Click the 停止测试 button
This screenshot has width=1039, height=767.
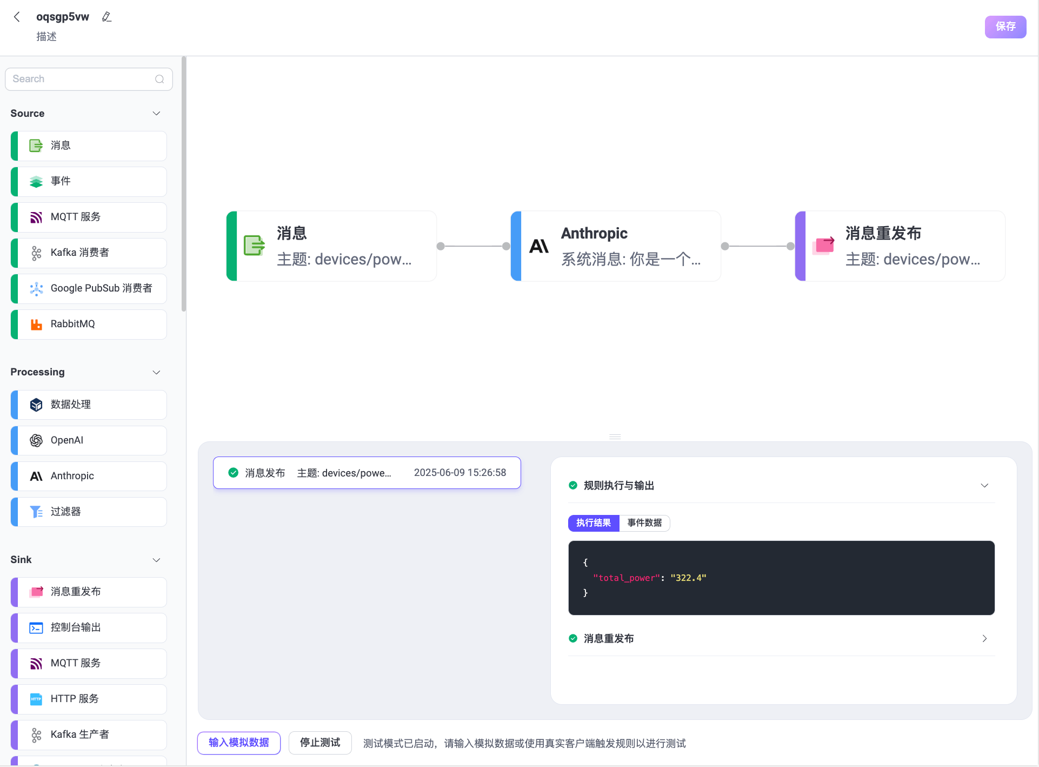(x=319, y=743)
